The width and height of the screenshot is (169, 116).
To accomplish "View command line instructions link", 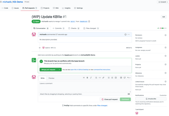I will 102,70.
